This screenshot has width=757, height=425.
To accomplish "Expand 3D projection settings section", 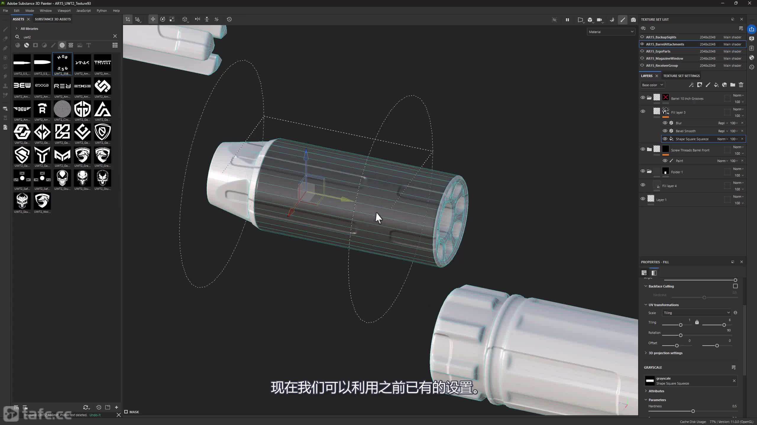I will click(x=646, y=353).
